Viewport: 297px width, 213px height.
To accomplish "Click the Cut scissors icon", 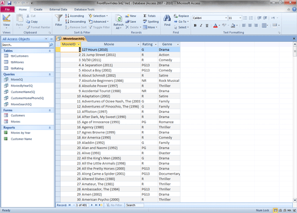I will tap(28, 16).
